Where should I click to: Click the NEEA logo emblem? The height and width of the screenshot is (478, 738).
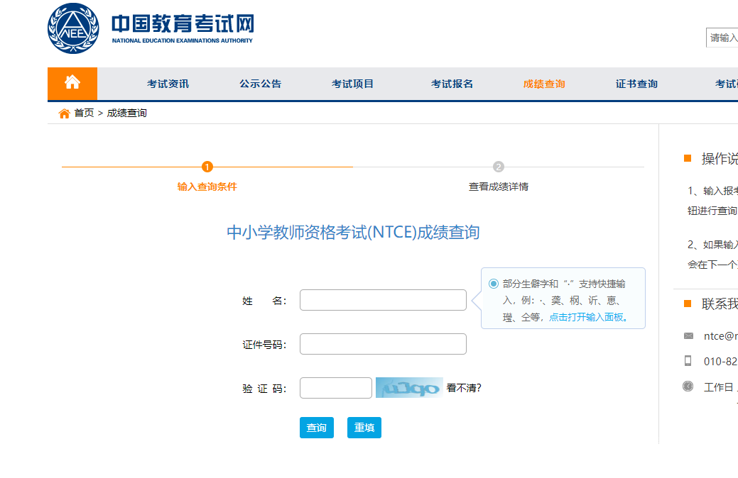(x=73, y=28)
